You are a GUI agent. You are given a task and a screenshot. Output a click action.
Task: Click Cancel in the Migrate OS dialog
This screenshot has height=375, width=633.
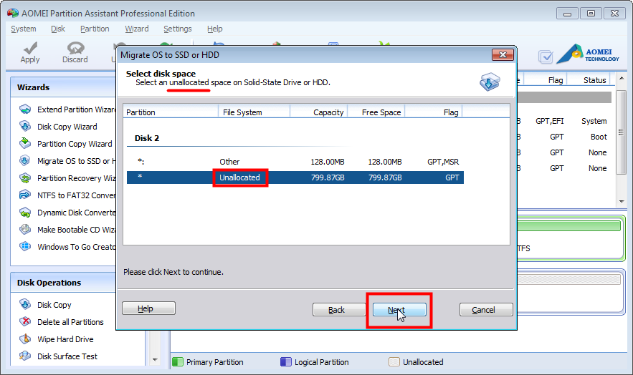[x=486, y=310]
